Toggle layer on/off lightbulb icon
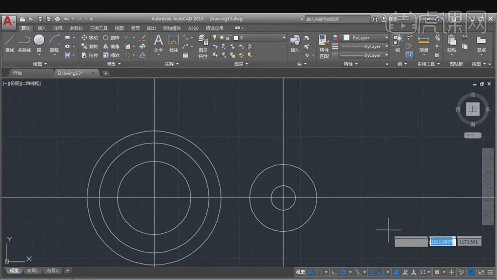 (214, 37)
